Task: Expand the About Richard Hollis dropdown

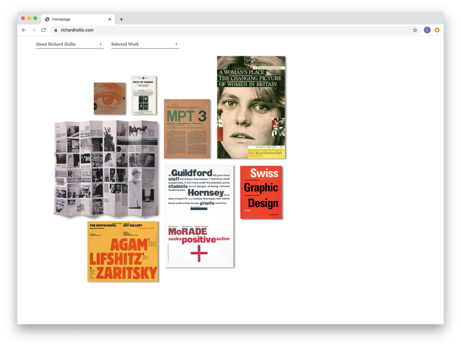Action: (x=70, y=44)
